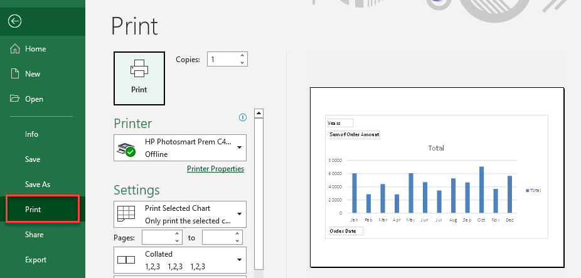
Task: Click the Print Selected Chart grid icon
Action: tap(127, 215)
